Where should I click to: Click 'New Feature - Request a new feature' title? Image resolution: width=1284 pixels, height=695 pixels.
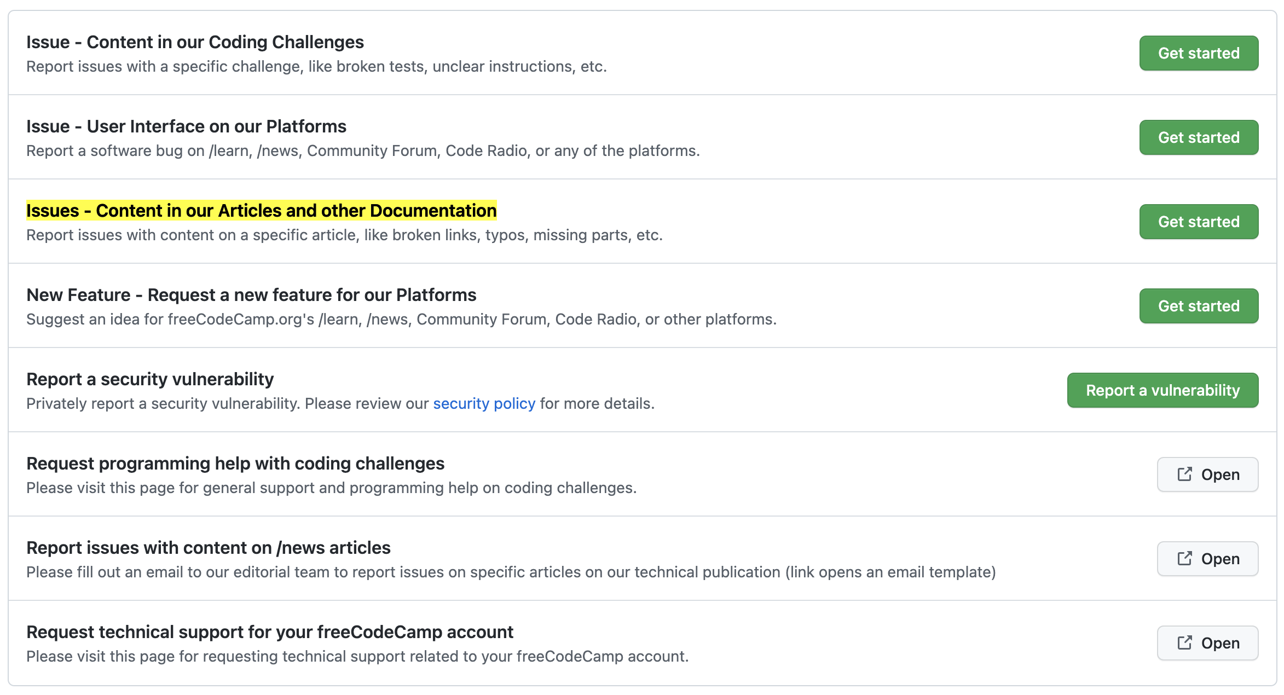click(x=251, y=295)
